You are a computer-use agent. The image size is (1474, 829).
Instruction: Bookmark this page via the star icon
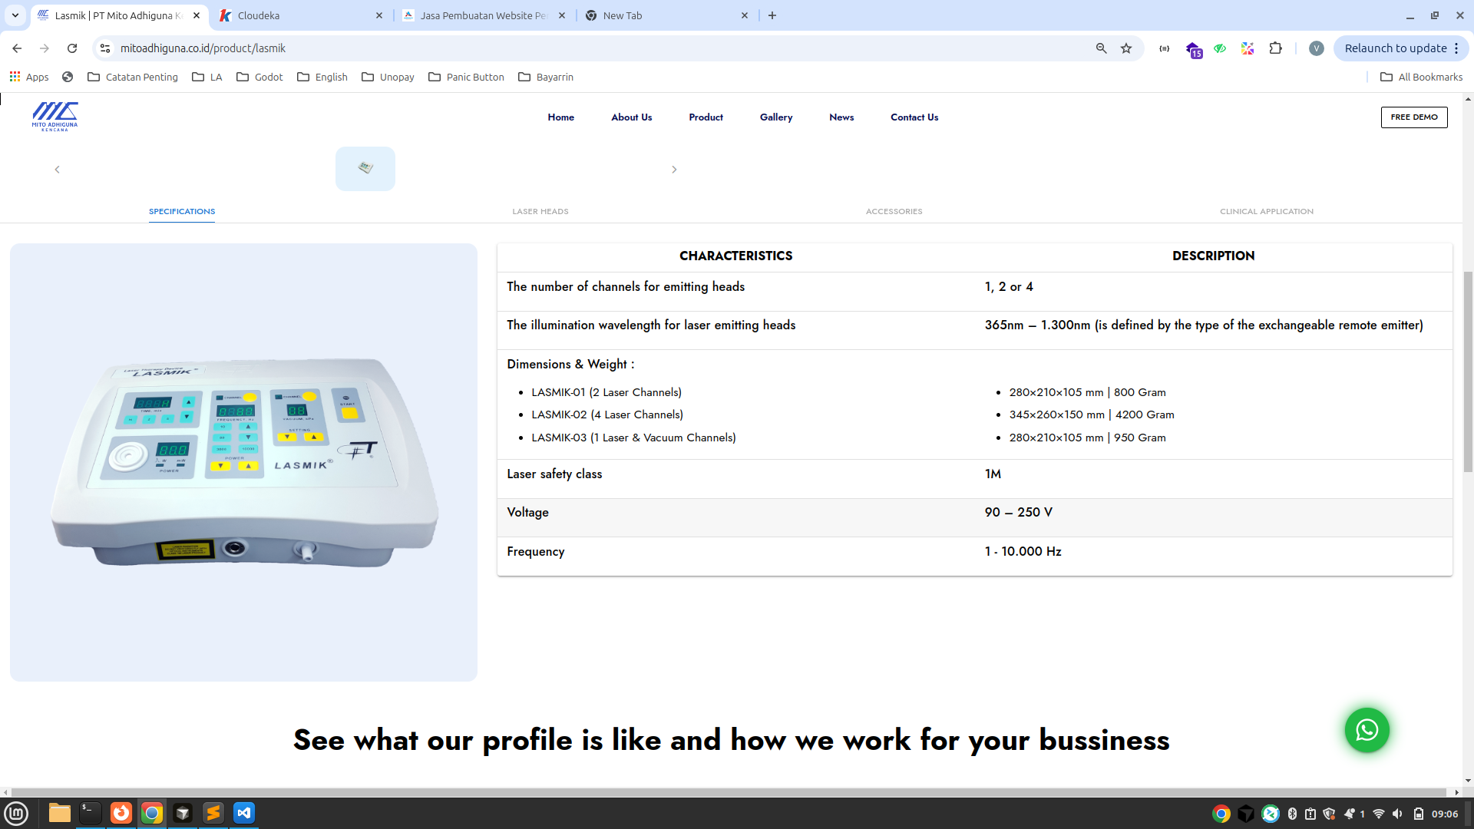pyautogui.click(x=1126, y=48)
